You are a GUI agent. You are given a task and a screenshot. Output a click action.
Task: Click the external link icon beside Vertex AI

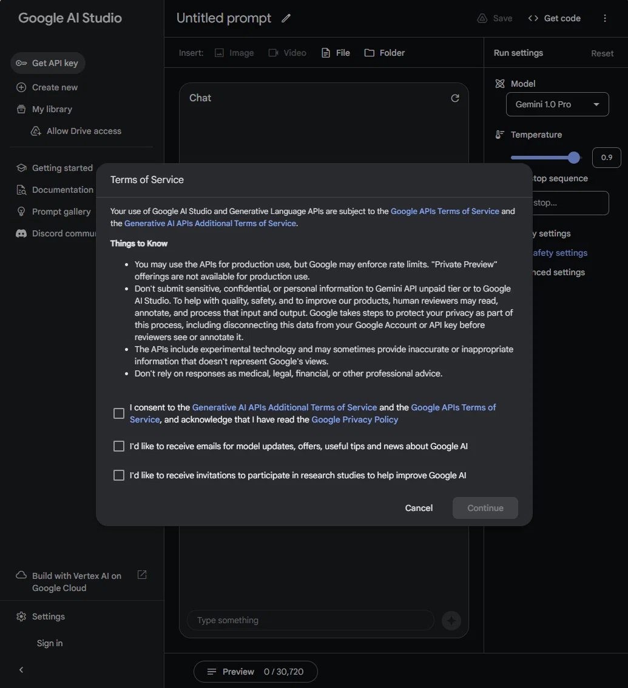(x=142, y=575)
